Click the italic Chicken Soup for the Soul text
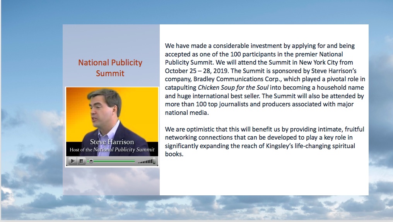The height and width of the screenshot is (222, 393). pyautogui.click(x=233, y=87)
